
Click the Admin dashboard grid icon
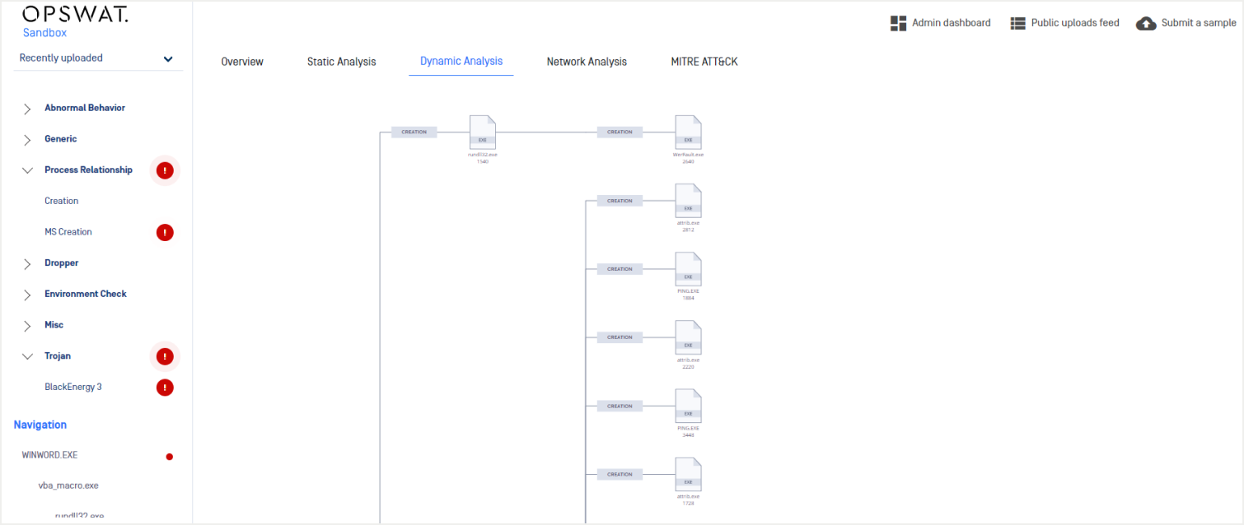(898, 23)
